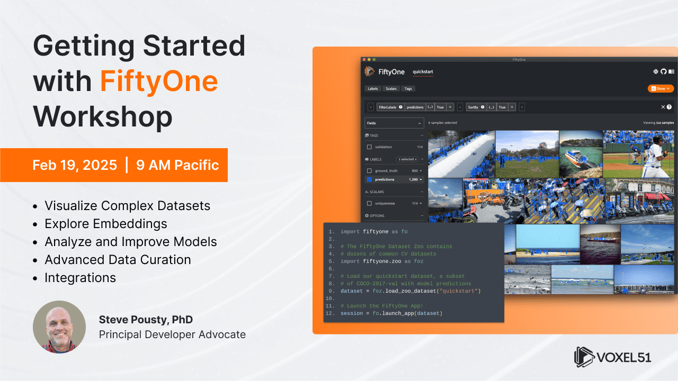Click the True value in SortBy stage
678x381 pixels.
tap(502, 107)
